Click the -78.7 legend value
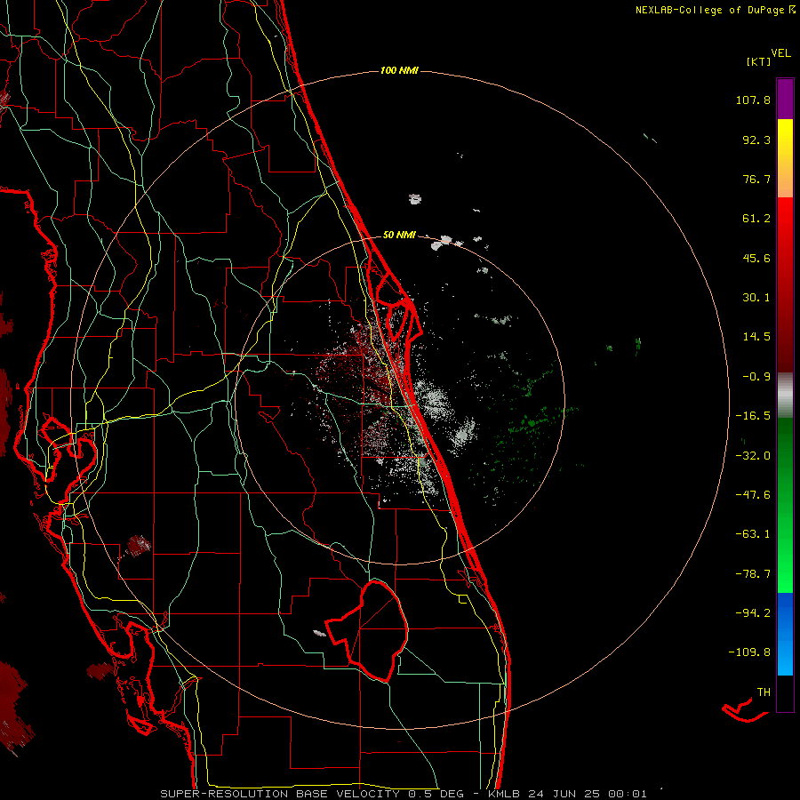The height and width of the screenshot is (800, 800). (753, 574)
